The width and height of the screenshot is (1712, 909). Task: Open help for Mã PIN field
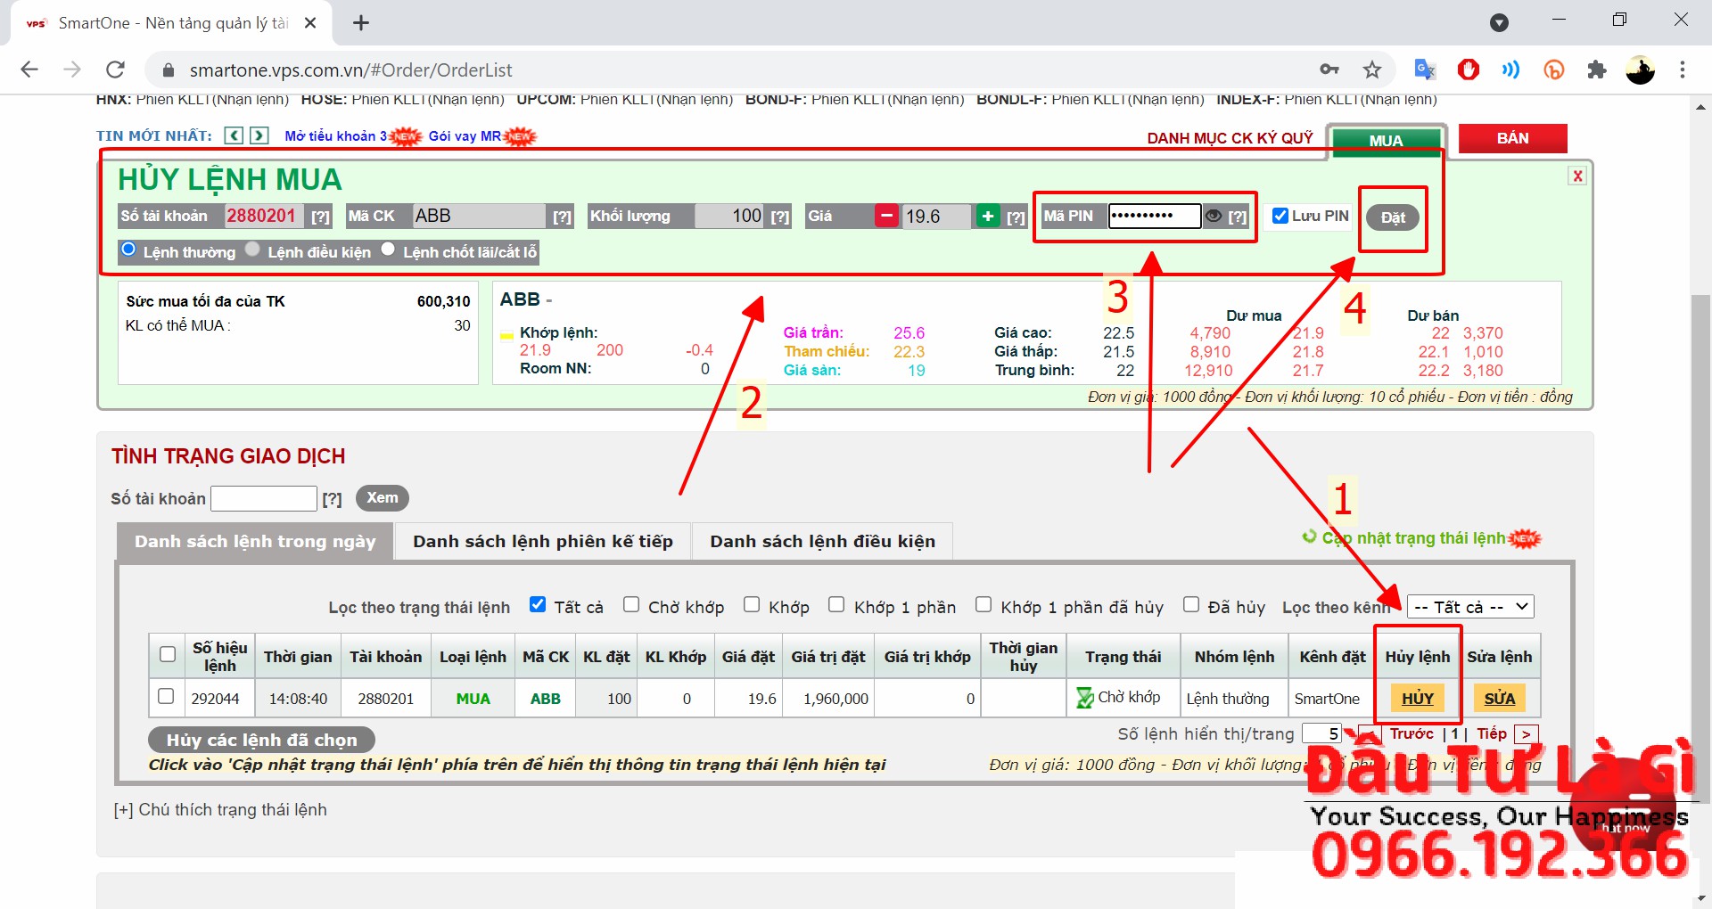pos(1238,217)
